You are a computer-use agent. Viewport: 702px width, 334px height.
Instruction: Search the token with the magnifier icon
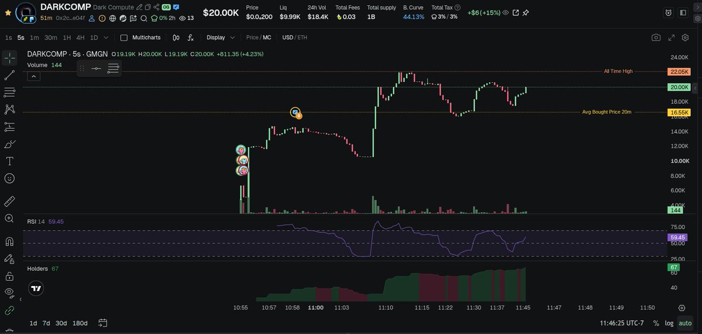[x=143, y=18]
